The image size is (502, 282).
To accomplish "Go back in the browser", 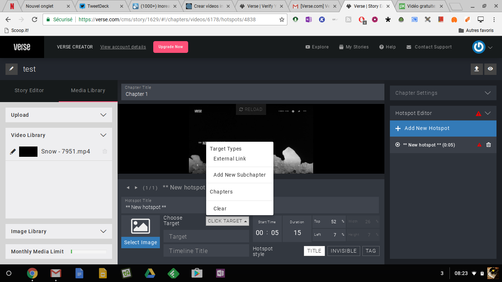I will coord(8,19).
